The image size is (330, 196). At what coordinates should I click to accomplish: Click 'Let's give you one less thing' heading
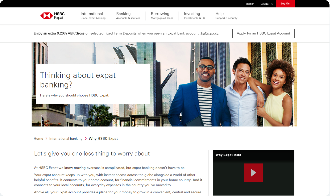tap(92, 153)
